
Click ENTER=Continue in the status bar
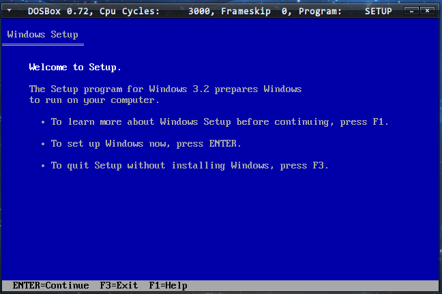50,286
